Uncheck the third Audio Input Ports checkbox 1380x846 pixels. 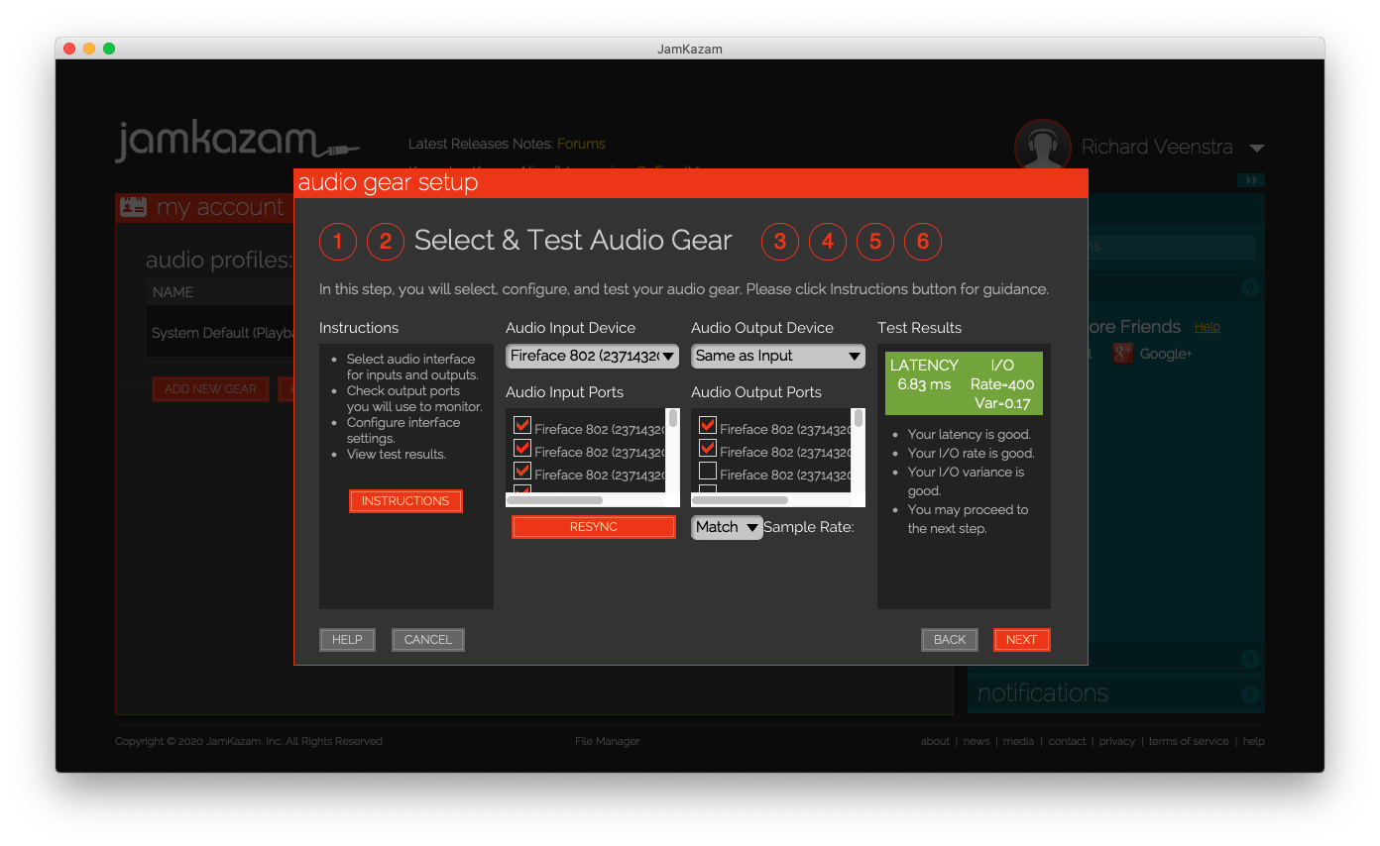click(x=522, y=472)
